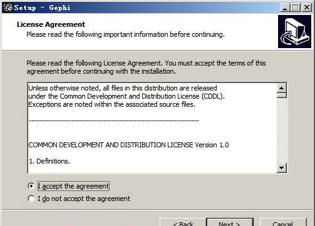
Task: Click the empty scrollbar track below the thumb
Action: [282, 130]
